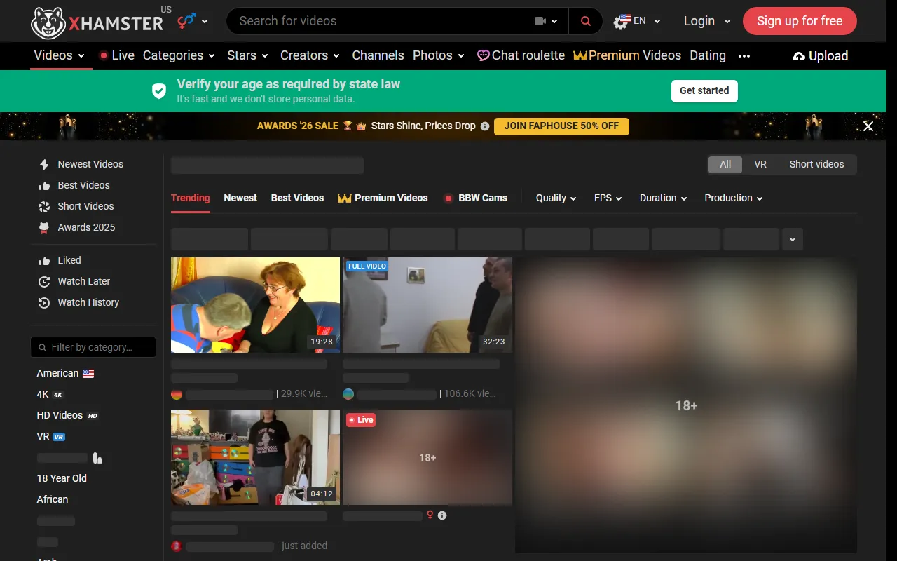Switch to the Trending tab

[191, 198]
